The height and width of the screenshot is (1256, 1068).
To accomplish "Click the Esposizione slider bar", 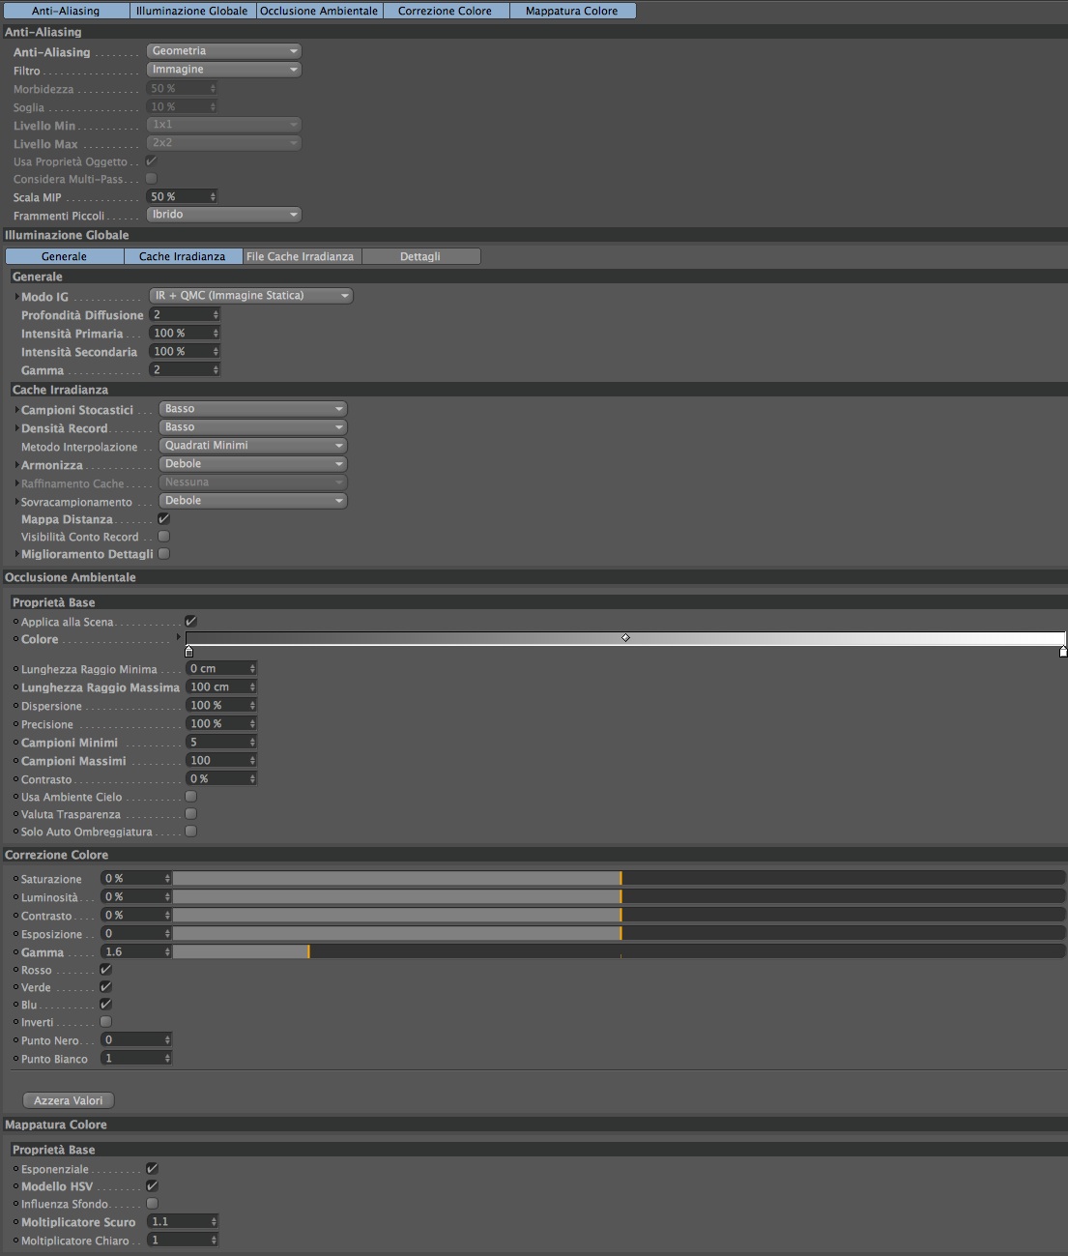I will pyautogui.click(x=619, y=934).
